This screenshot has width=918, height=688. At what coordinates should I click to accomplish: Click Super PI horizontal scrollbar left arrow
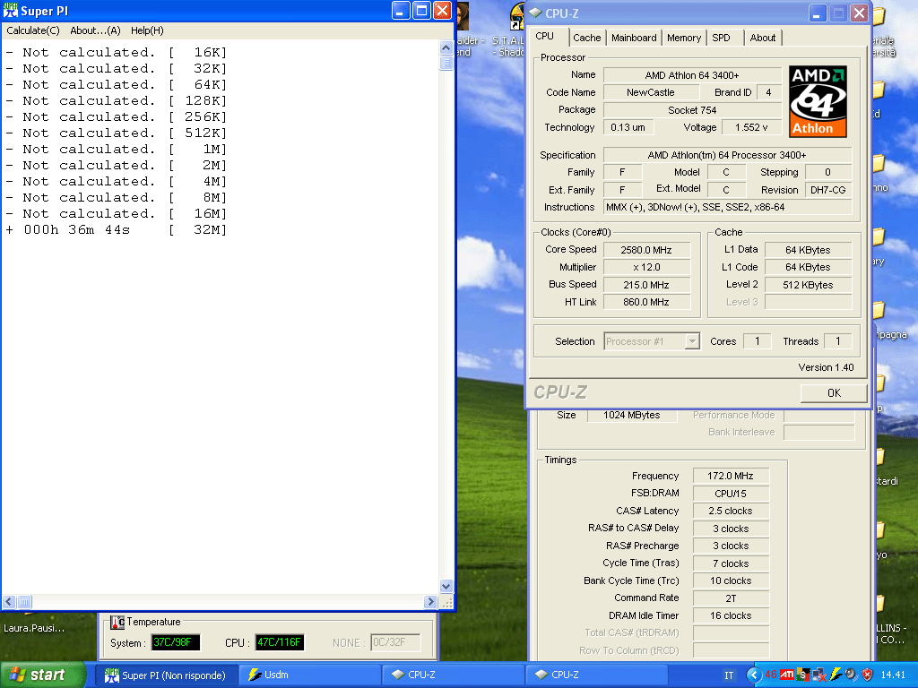[x=9, y=601]
